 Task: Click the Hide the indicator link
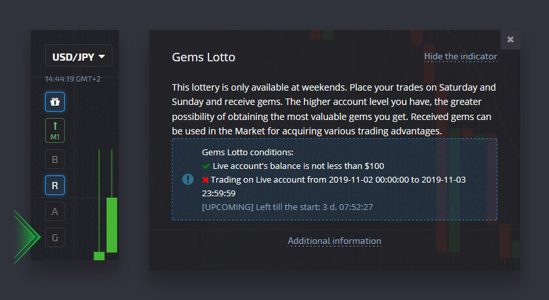point(460,56)
